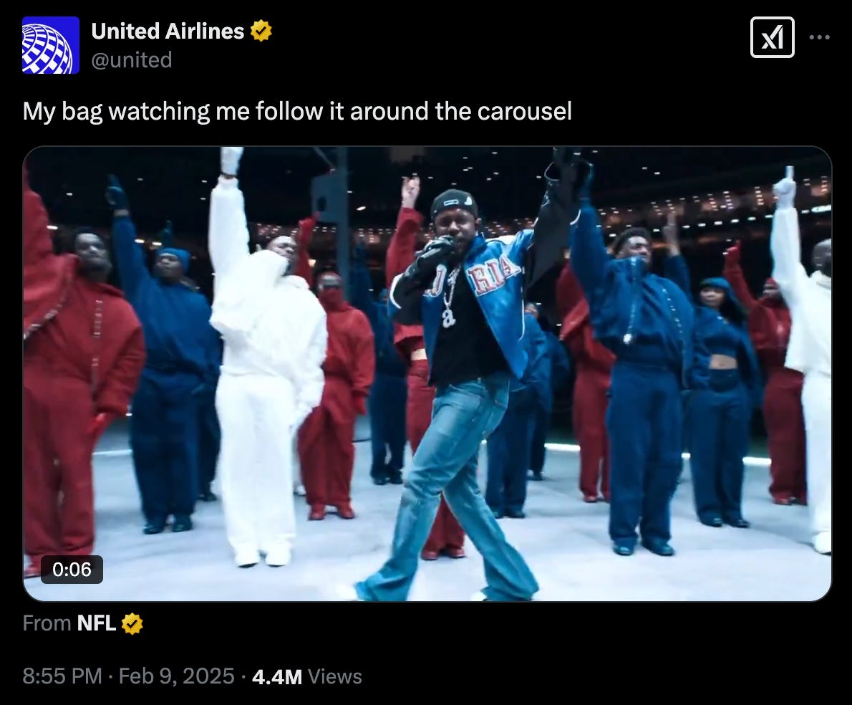Click the gold verified badge next to NFL

coord(132,623)
